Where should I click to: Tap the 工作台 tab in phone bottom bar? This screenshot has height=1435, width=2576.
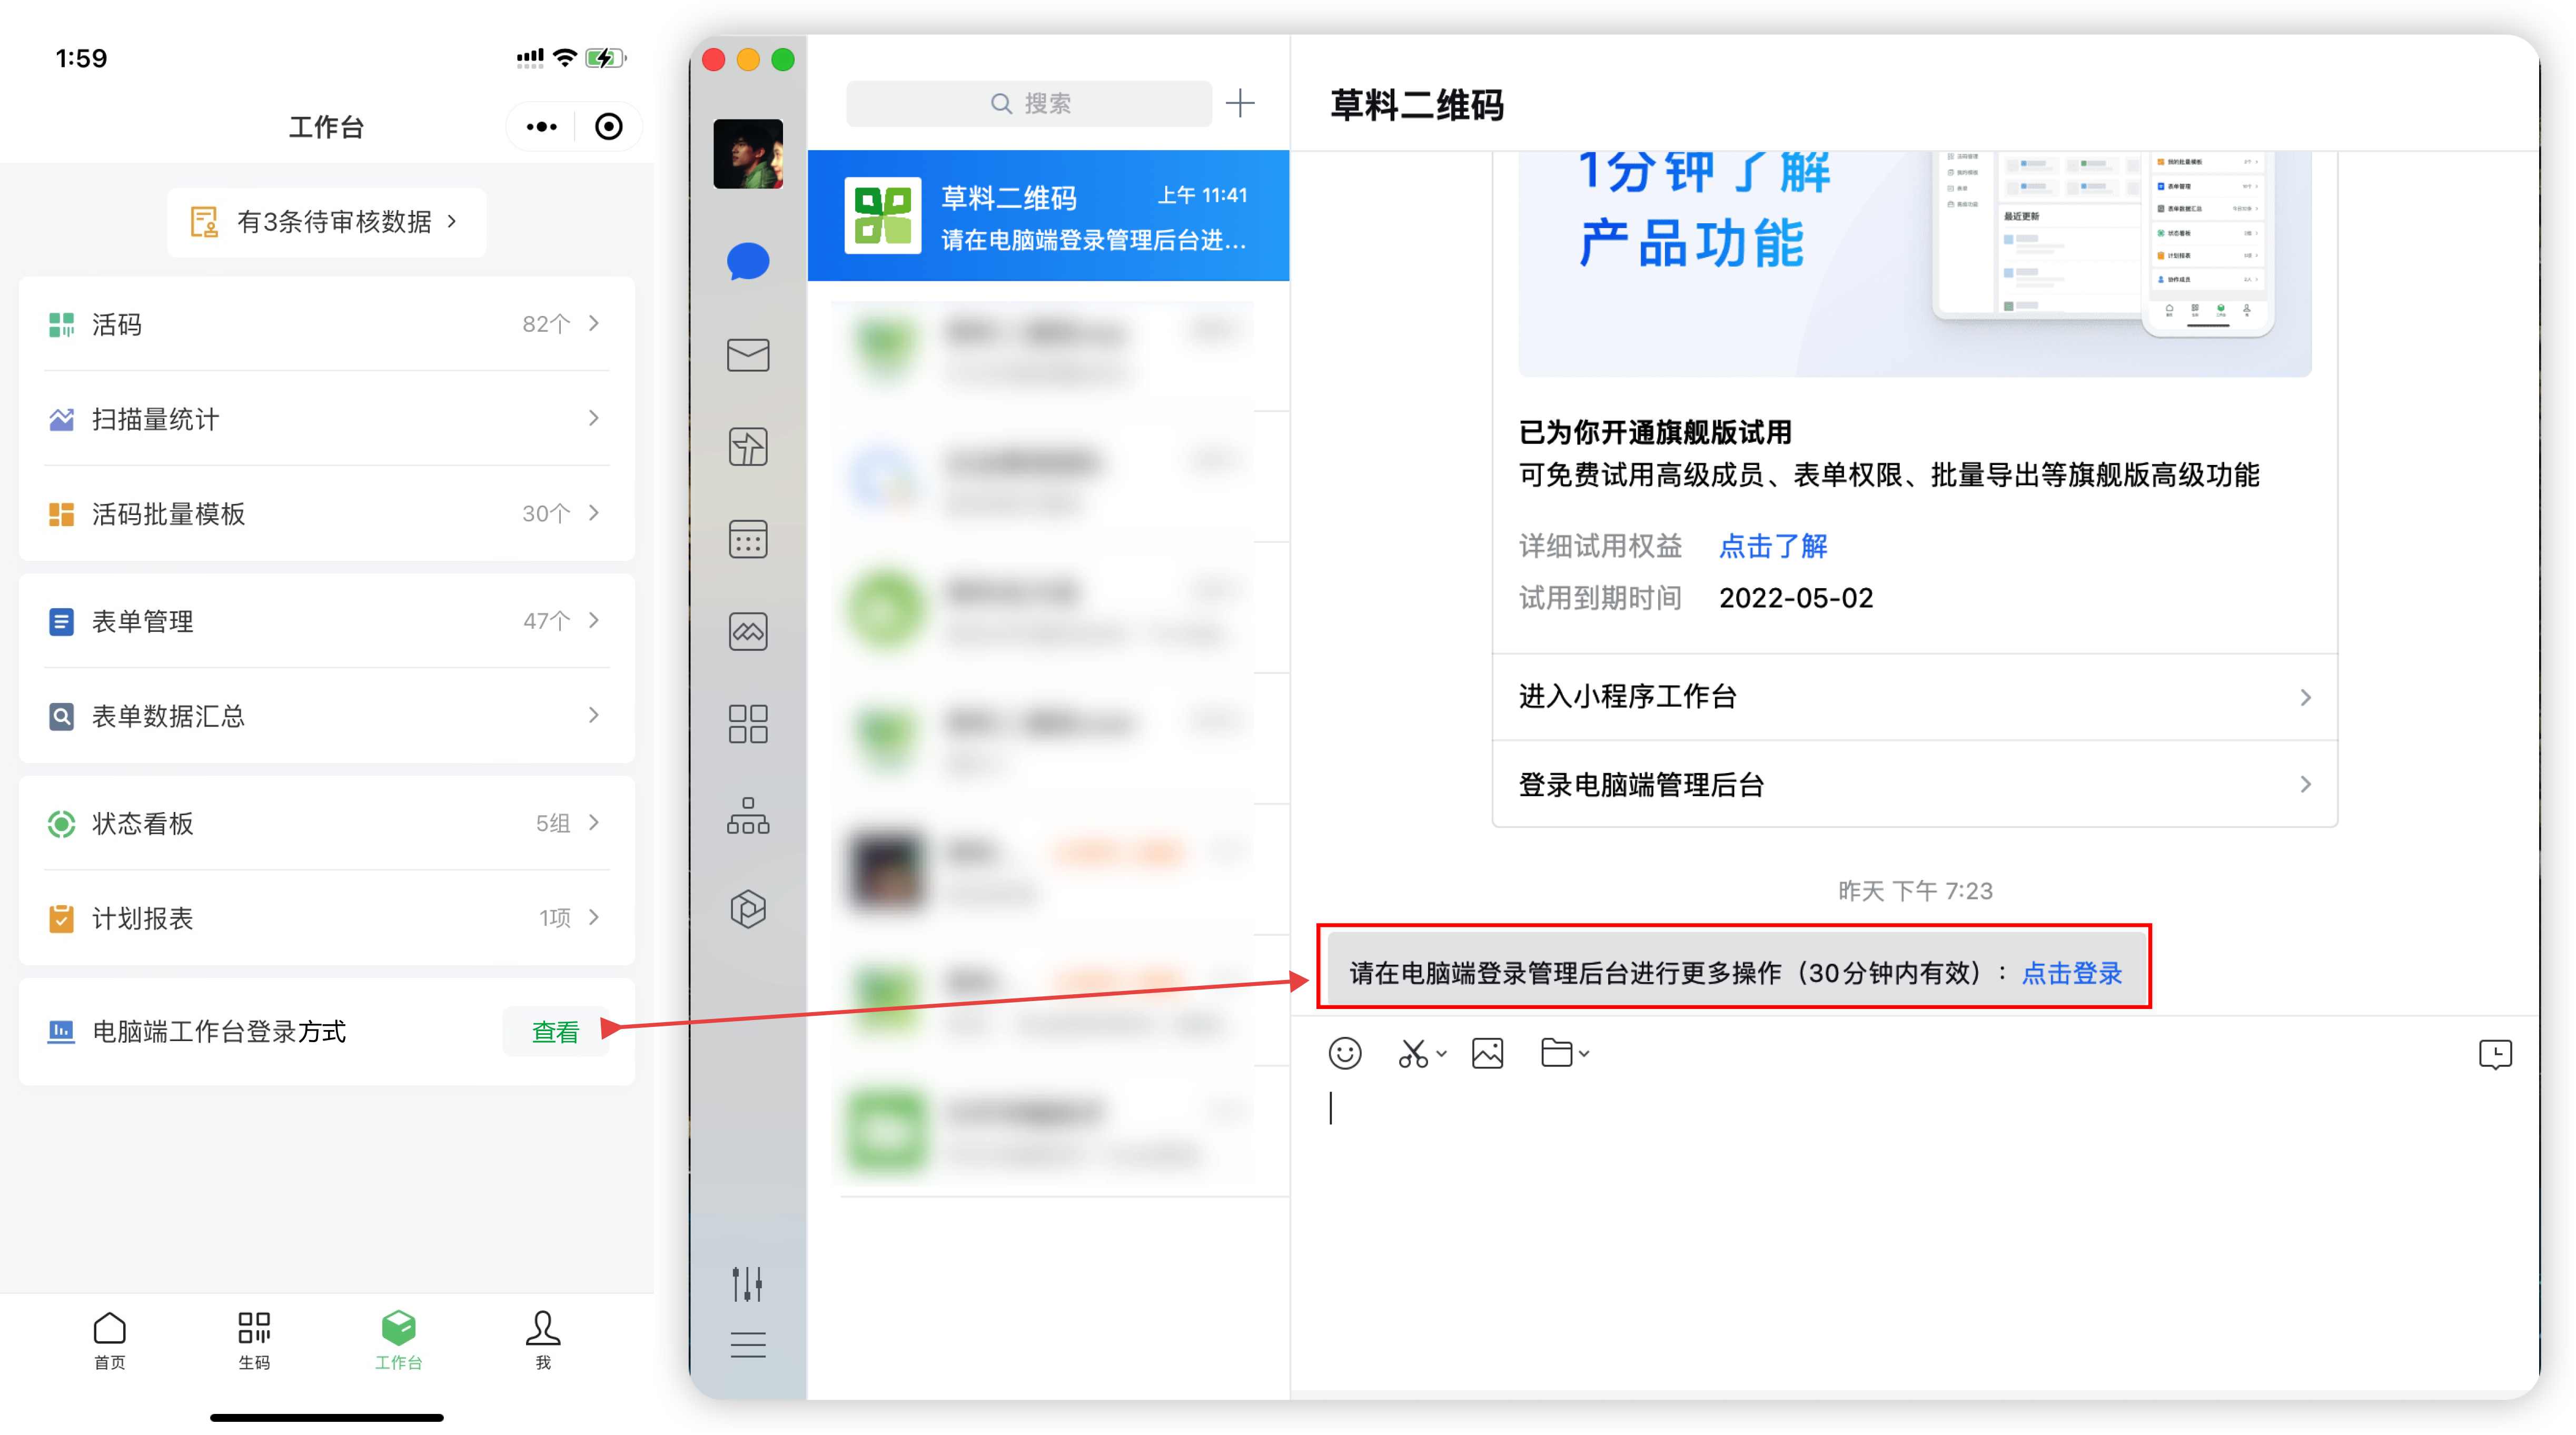(x=398, y=1340)
